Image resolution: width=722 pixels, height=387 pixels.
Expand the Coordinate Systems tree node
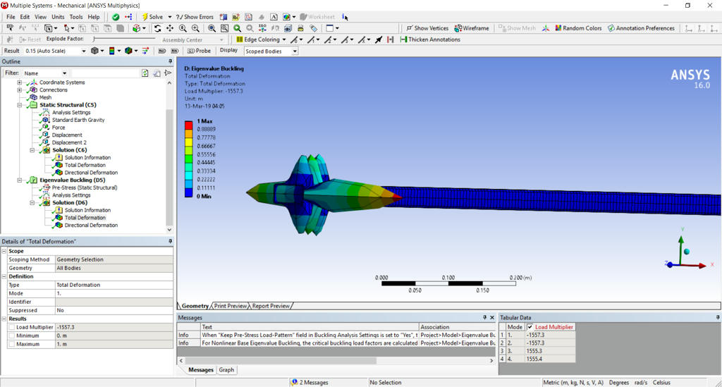(x=20, y=82)
